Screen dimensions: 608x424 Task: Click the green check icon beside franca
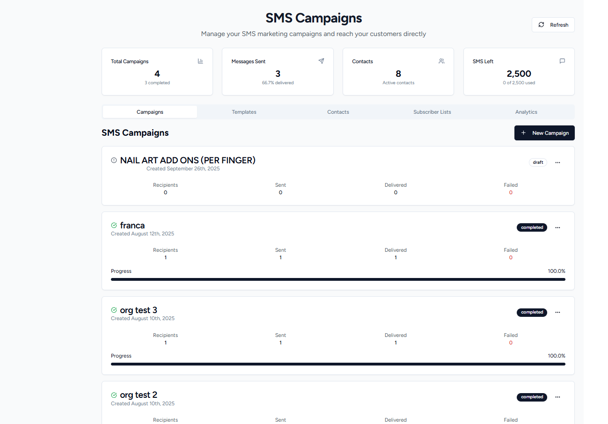tap(114, 226)
